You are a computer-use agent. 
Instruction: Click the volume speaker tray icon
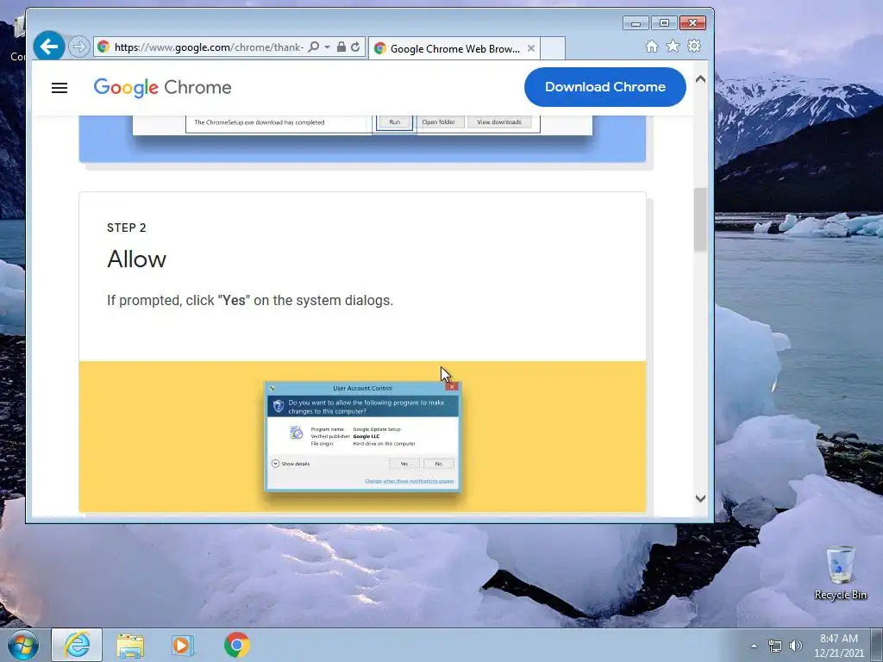tap(795, 646)
